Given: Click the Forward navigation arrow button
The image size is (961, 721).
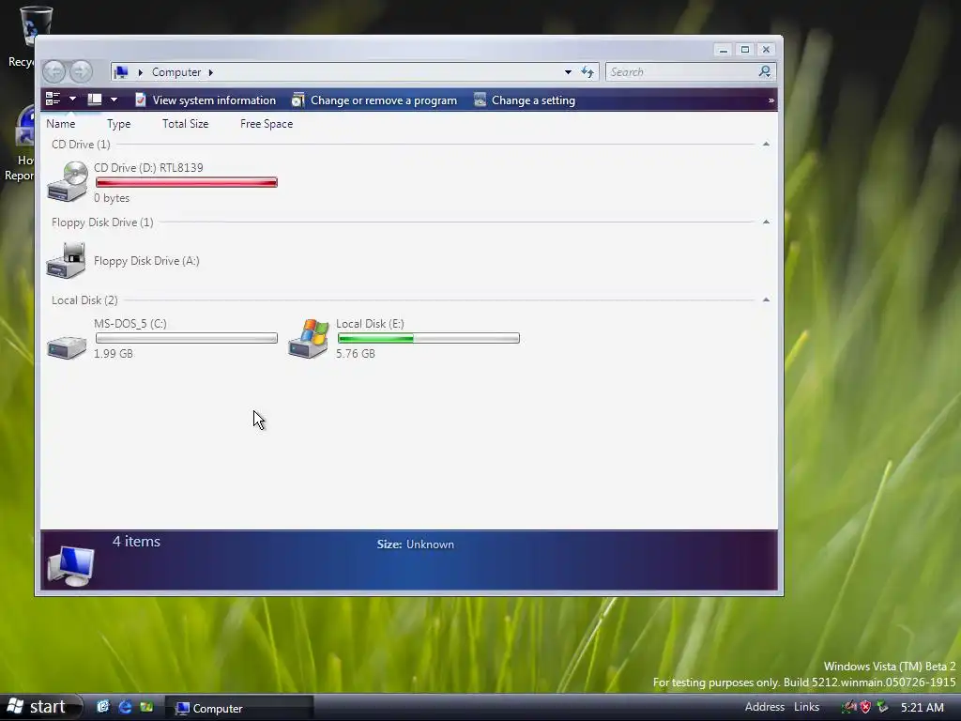Looking at the screenshot, I should pyautogui.click(x=81, y=71).
